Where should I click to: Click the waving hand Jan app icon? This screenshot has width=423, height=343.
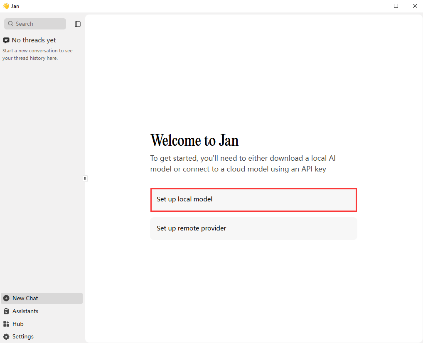click(6, 6)
